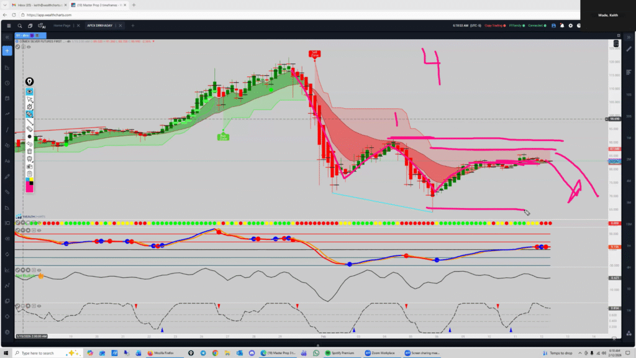636x358 pixels.
Task: Click the search magnifier icon
Action: [x=20, y=26]
